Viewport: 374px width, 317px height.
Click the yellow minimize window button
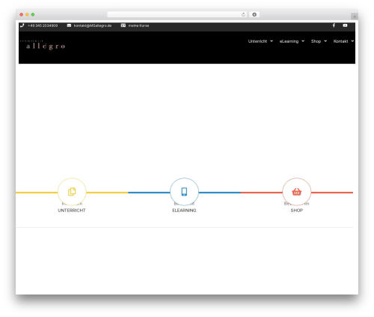(x=27, y=15)
